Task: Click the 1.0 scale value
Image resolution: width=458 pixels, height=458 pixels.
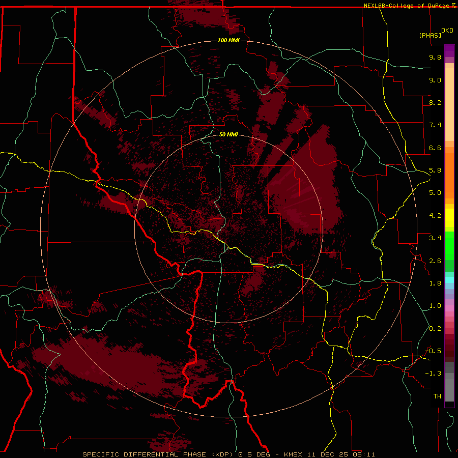Action: (x=435, y=306)
